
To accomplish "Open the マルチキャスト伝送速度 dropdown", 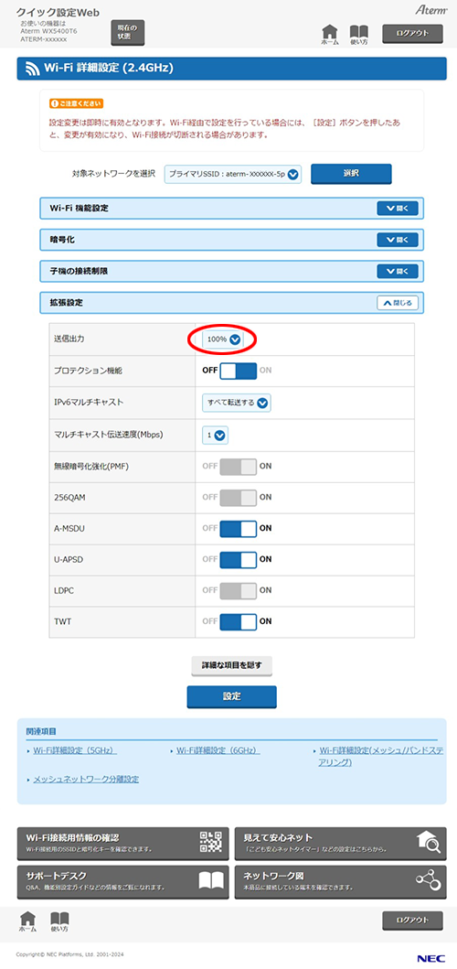I will pyautogui.click(x=215, y=435).
